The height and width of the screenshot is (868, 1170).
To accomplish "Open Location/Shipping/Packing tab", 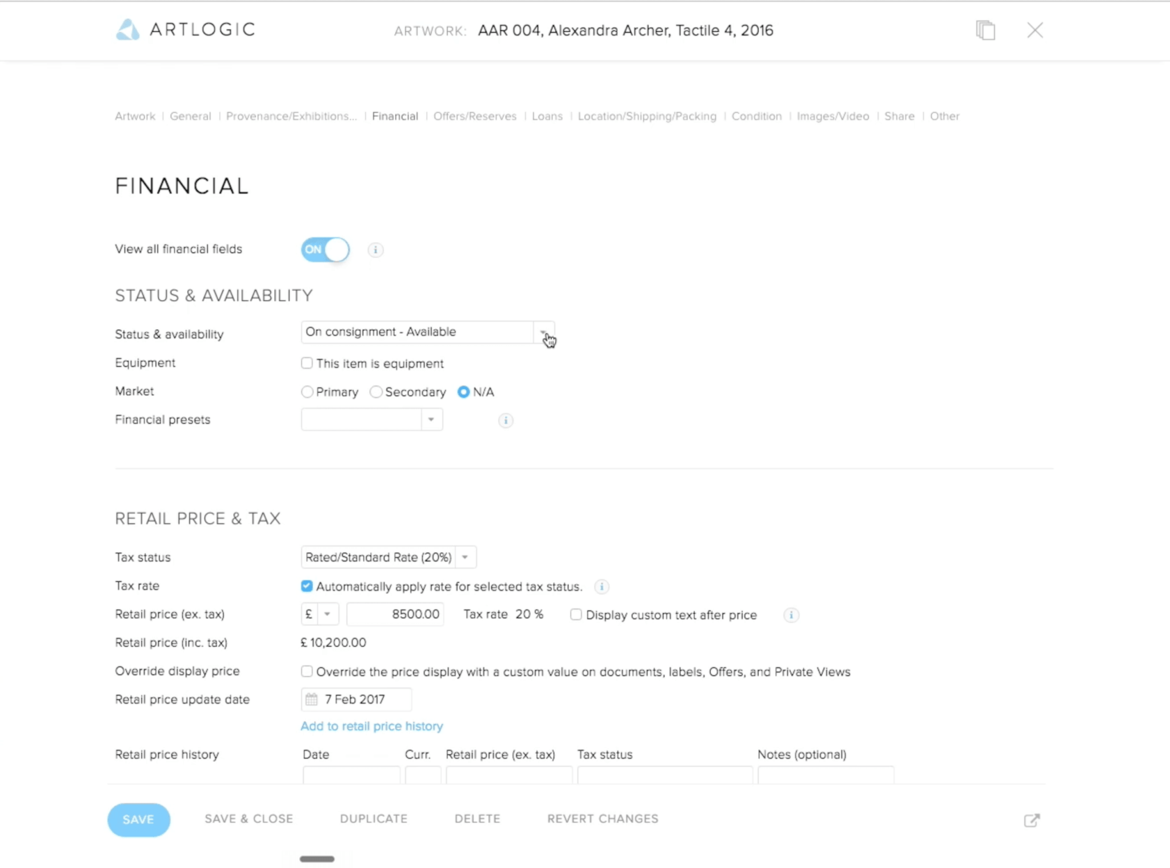I will [647, 117].
